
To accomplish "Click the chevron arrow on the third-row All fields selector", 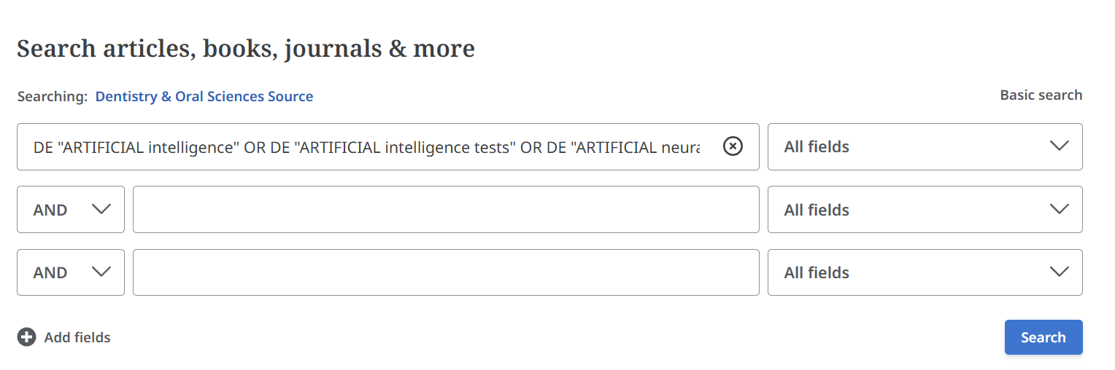I will coord(1059,272).
